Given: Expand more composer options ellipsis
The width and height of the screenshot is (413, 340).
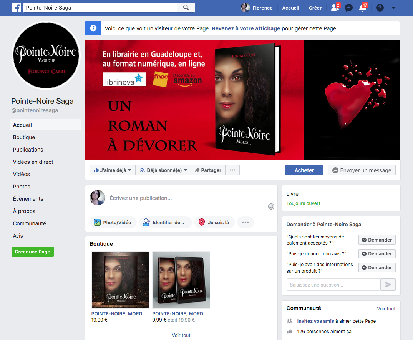Looking at the screenshot, I should pos(245,222).
